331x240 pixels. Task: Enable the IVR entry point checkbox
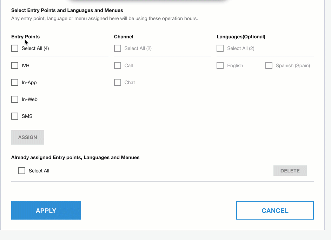[14, 65]
